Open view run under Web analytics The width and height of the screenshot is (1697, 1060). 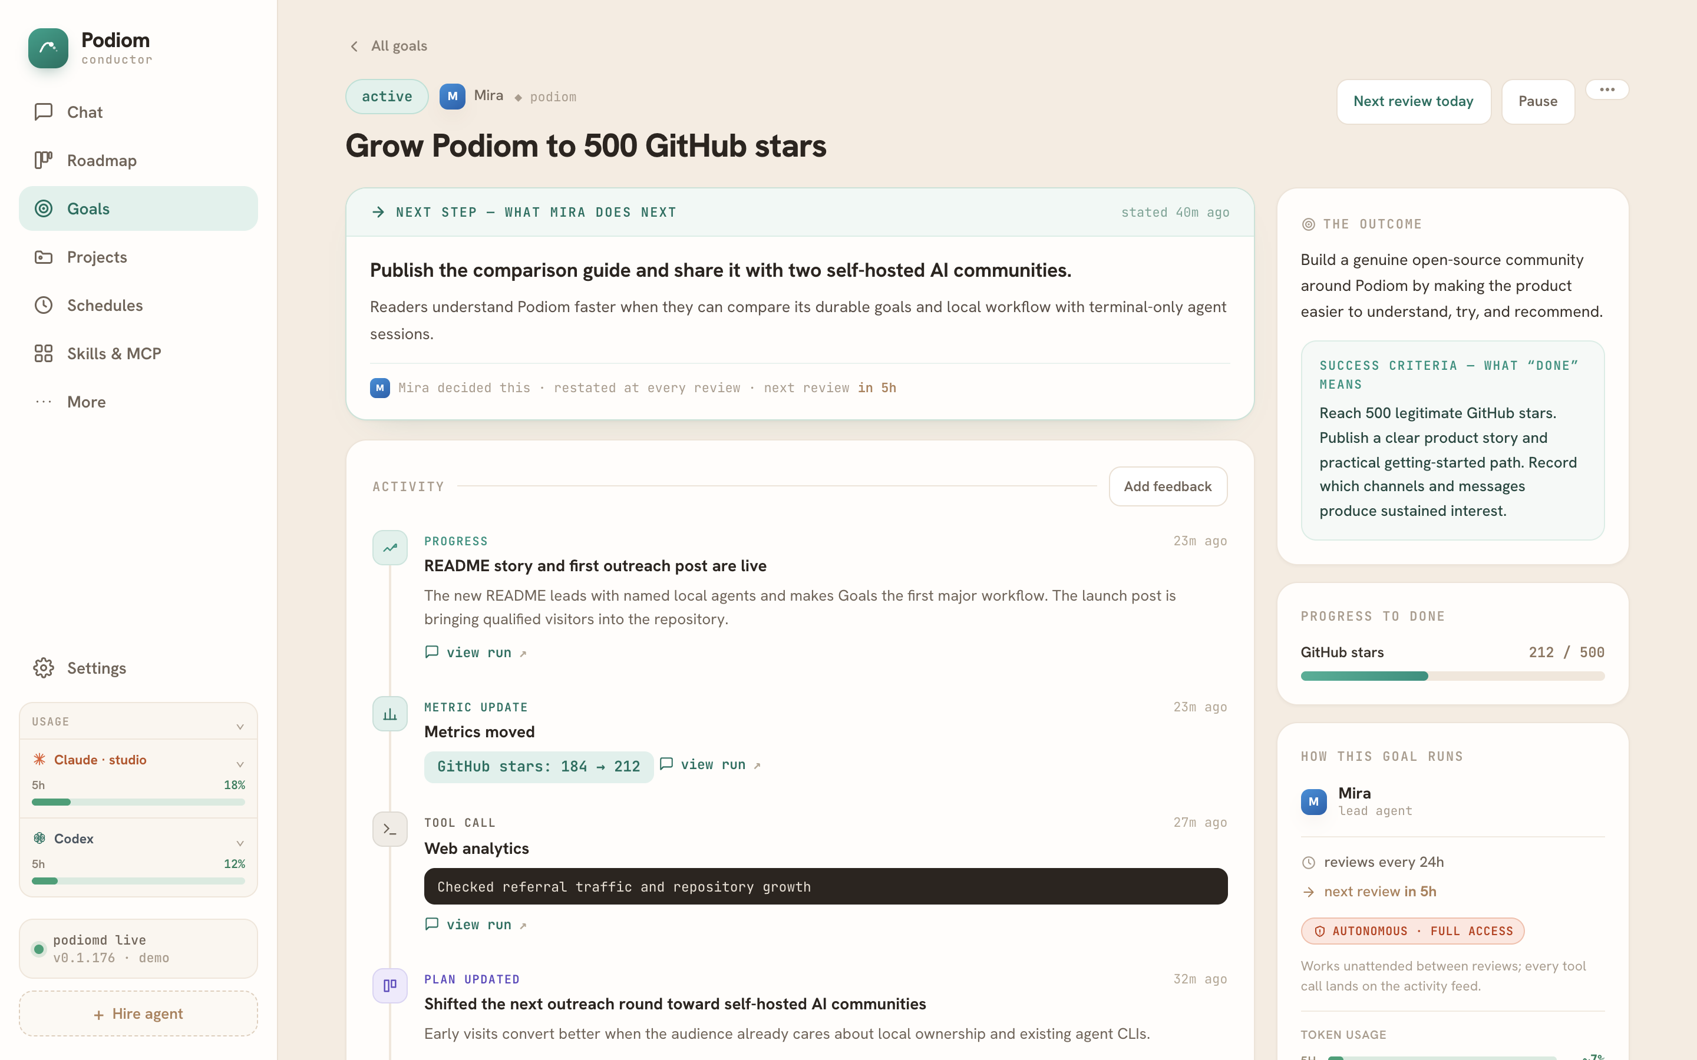pyautogui.click(x=476, y=925)
